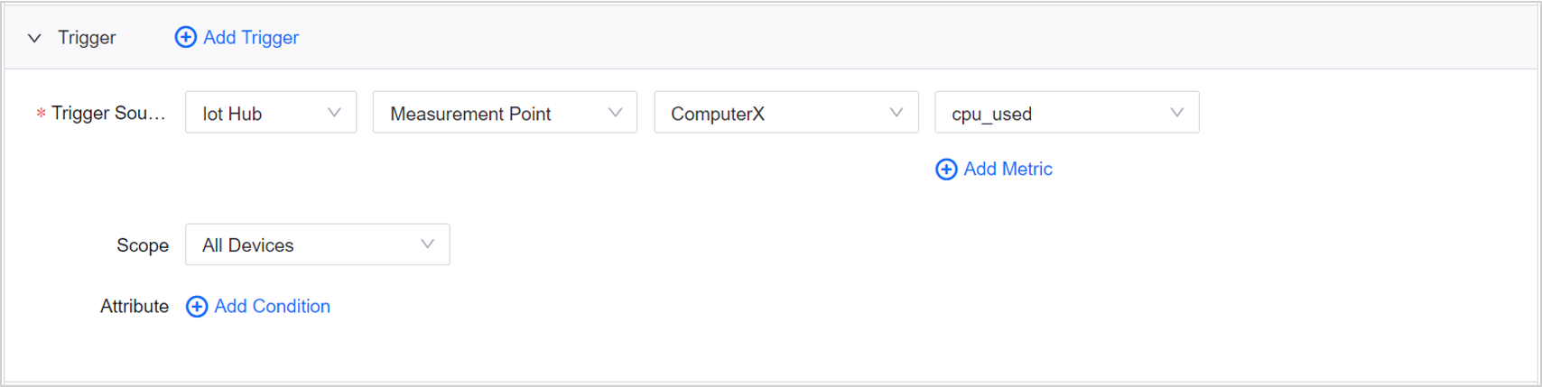
Task: Click the Add Trigger plus icon
Action: click(185, 37)
